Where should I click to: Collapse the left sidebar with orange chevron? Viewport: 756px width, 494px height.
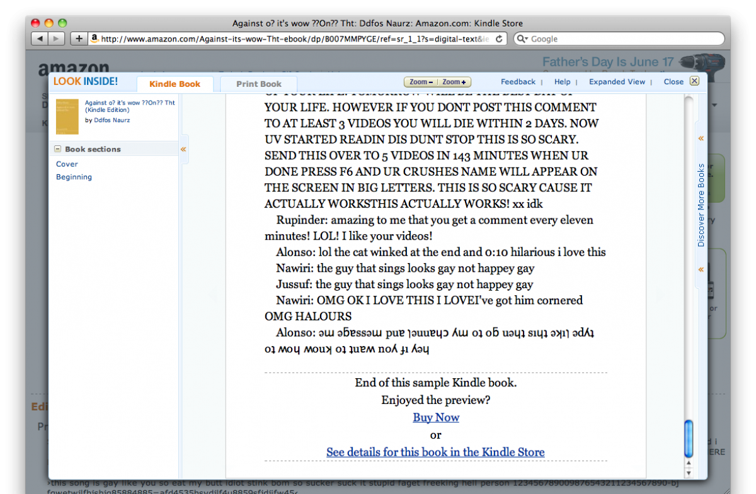click(183, 149)
